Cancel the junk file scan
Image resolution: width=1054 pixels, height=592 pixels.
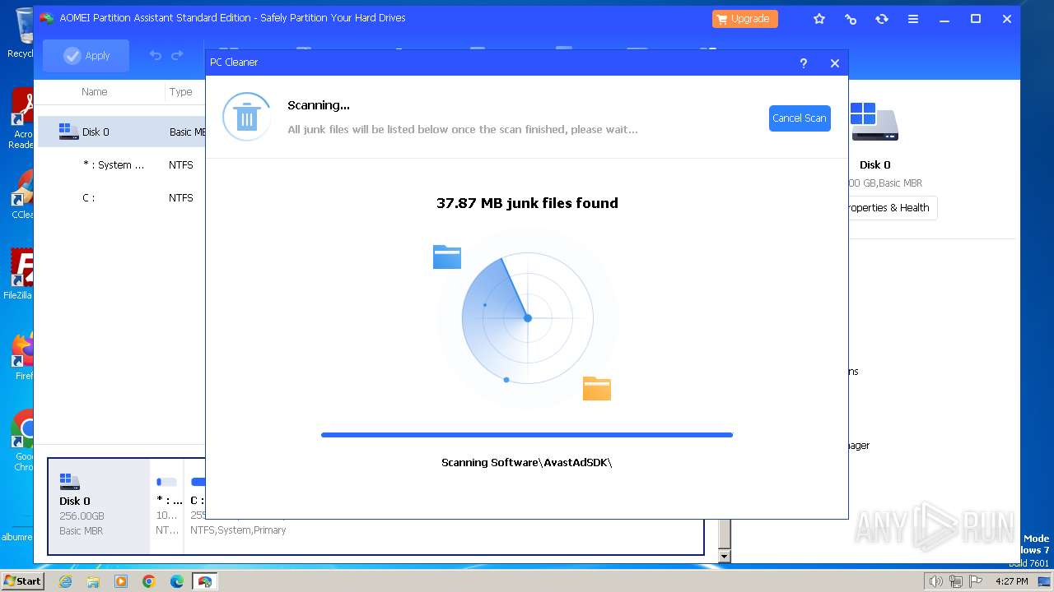click(x=800, y=118)
